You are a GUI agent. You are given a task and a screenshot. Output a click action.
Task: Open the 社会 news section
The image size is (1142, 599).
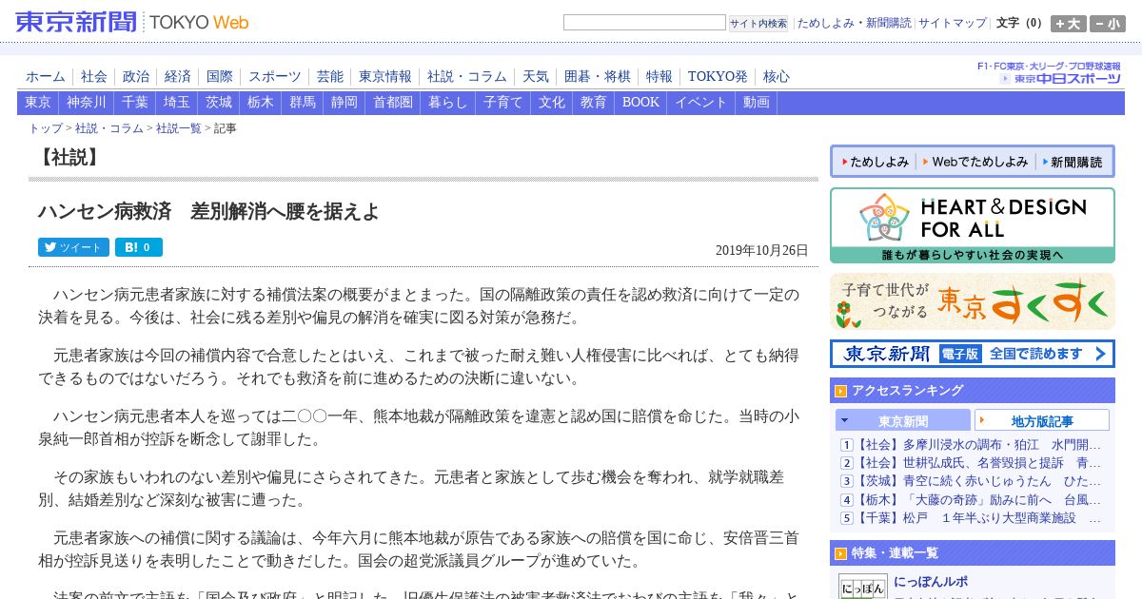click(94, 77)
